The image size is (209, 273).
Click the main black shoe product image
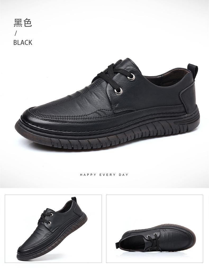click(107, 104)
